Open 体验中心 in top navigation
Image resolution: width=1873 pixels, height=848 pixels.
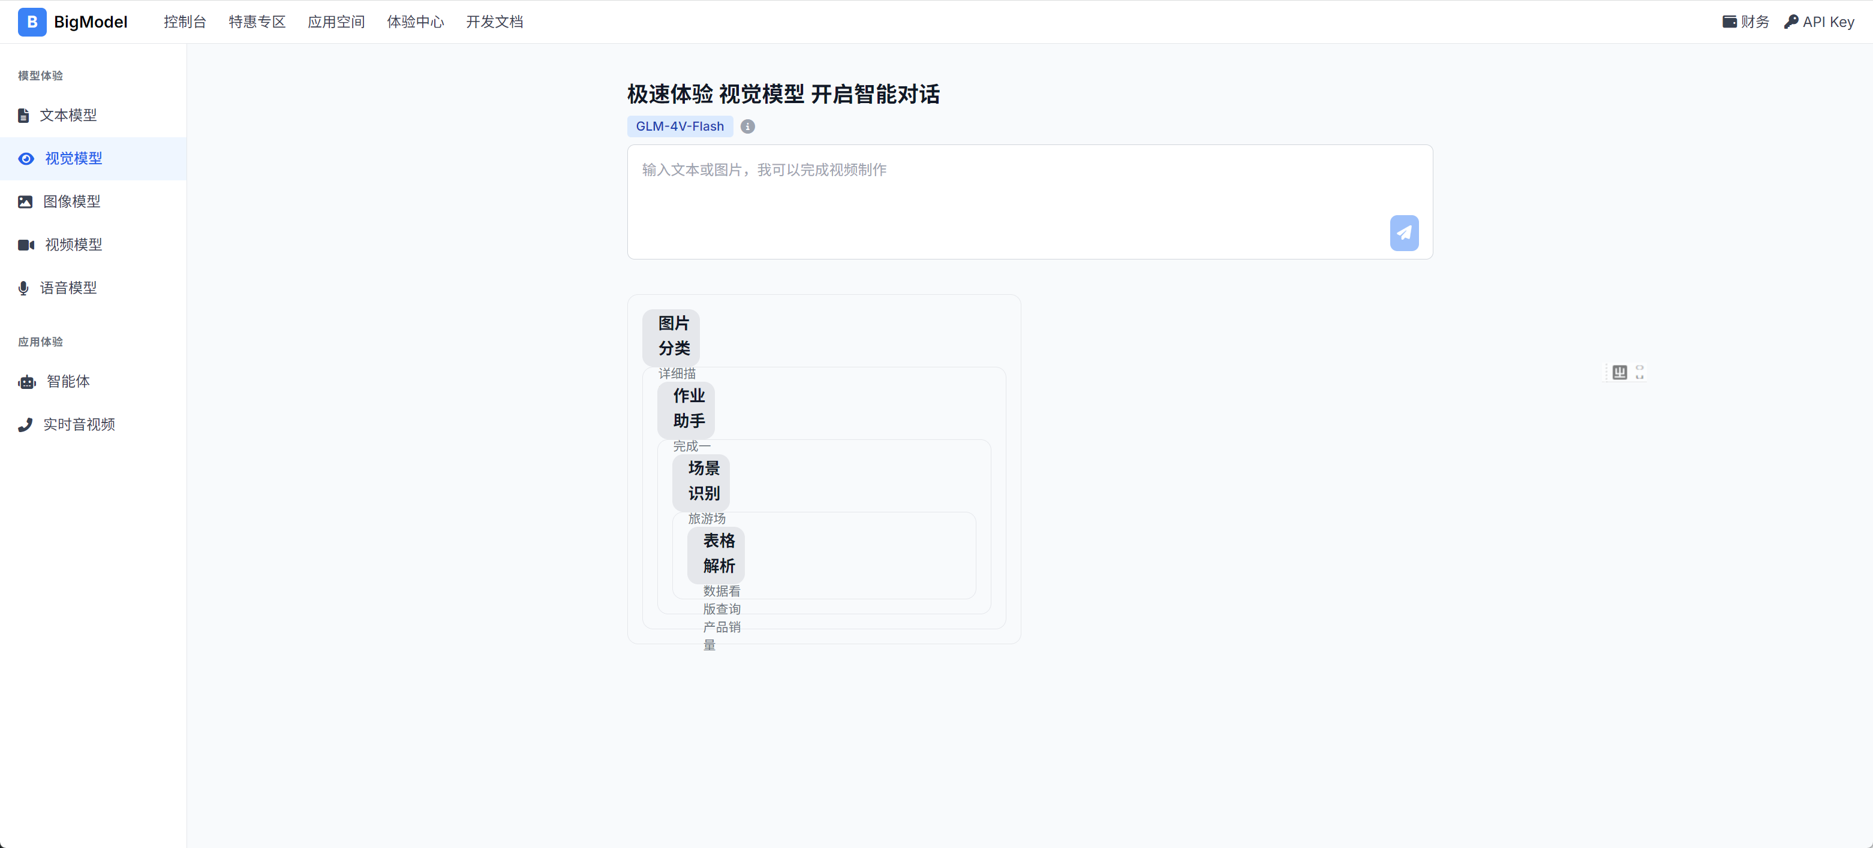415,22
